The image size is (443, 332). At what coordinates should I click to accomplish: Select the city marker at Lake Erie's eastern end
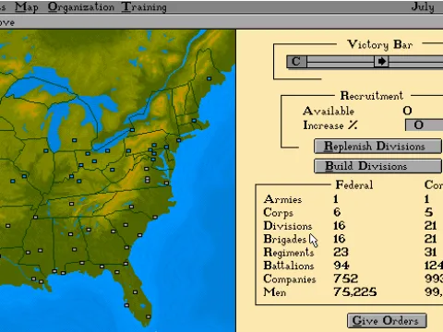(132, 130)
